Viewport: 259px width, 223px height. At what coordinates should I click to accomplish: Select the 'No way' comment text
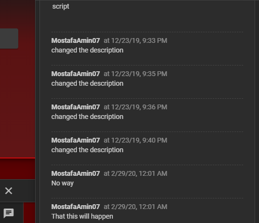(x=62, y=184)
